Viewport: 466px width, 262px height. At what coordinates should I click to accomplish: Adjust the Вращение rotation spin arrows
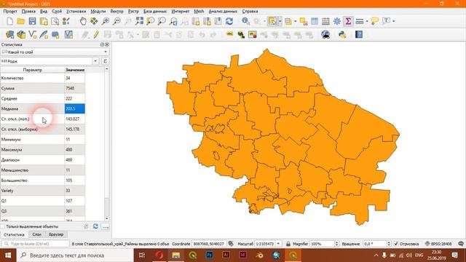click(389, 244)
